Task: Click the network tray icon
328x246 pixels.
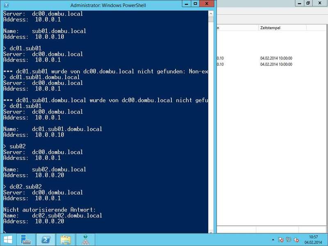Action: click(289, 240)
